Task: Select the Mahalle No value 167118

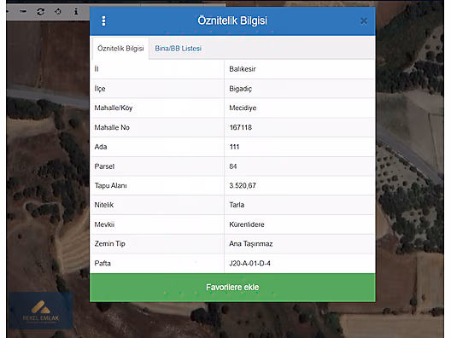Action: point(241,127)
